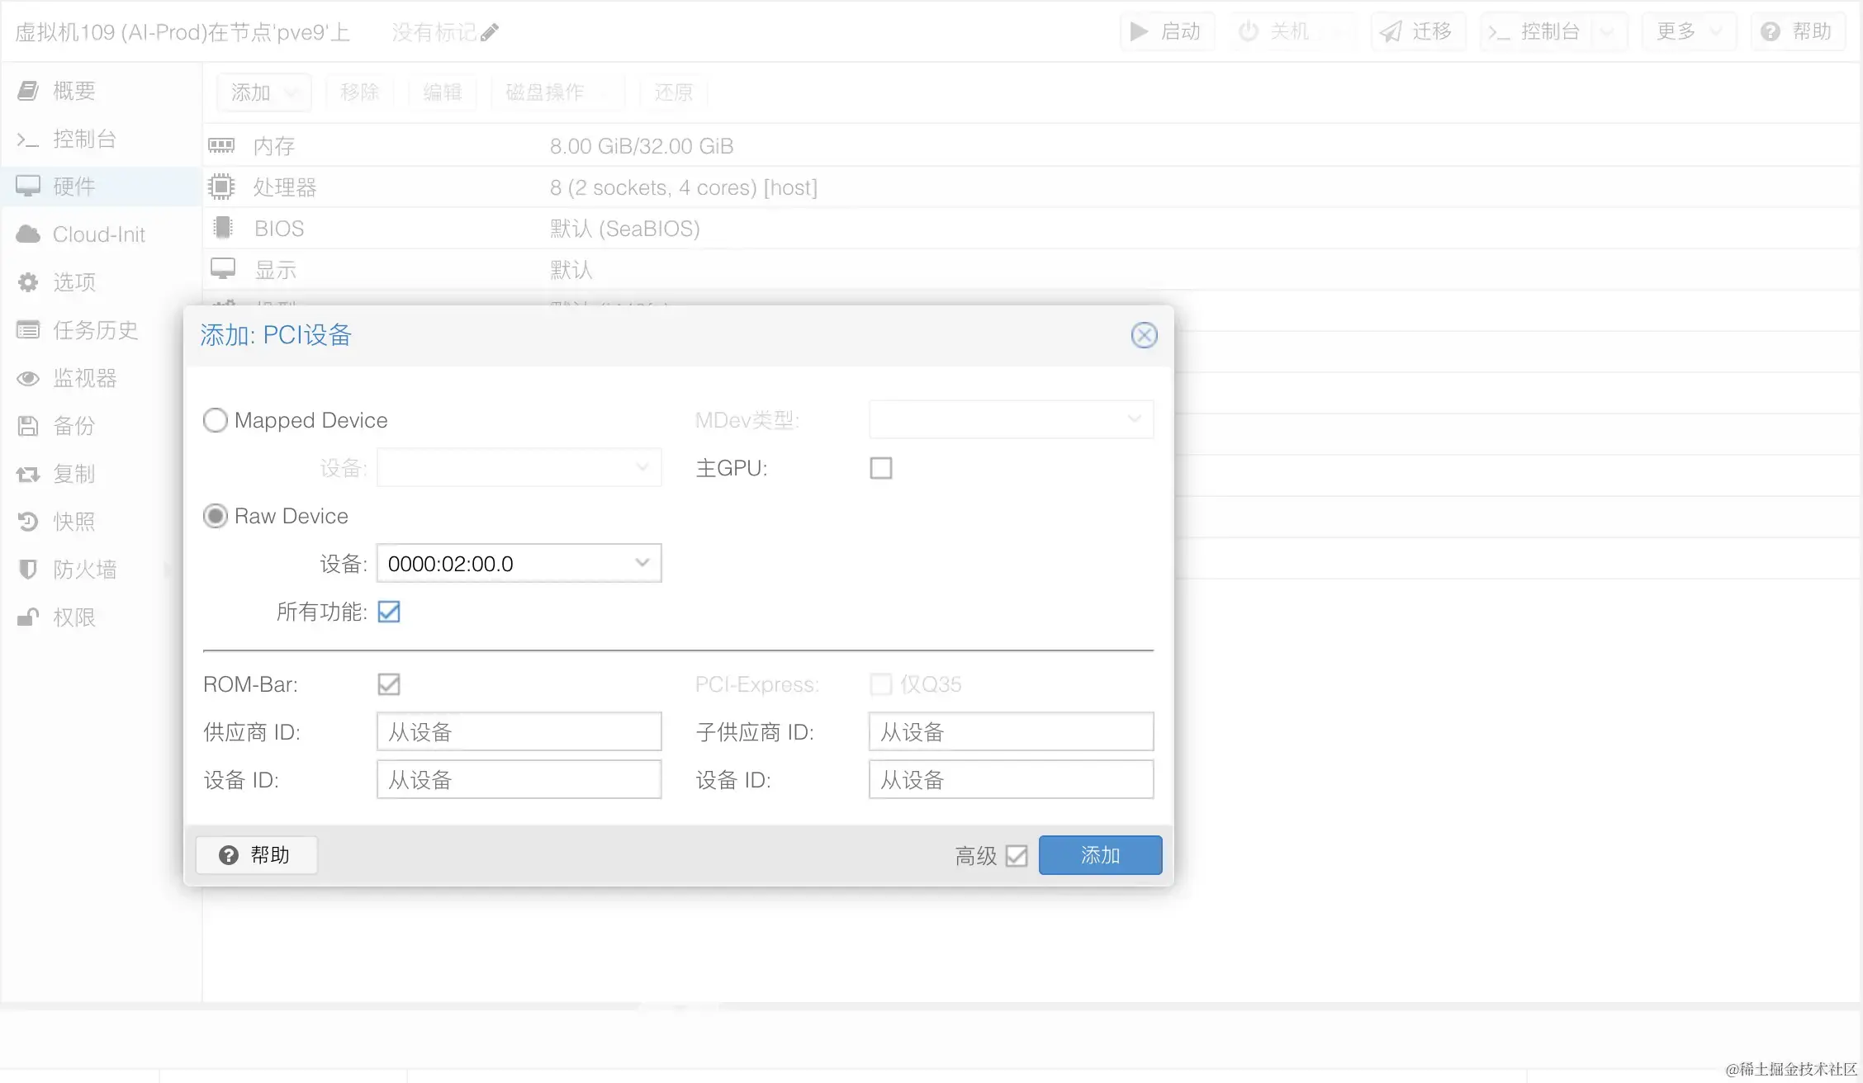Expand the 设备 dropdown for Raw Device

(x=643, y=564)
